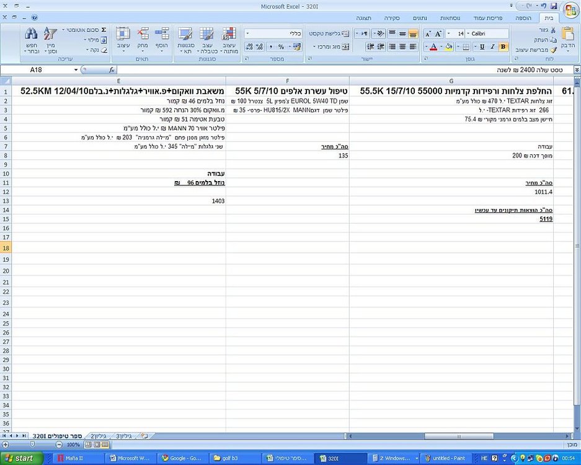Toggle Bold formatting
Screen dimensions: 581x465
[x=503, y=46]
